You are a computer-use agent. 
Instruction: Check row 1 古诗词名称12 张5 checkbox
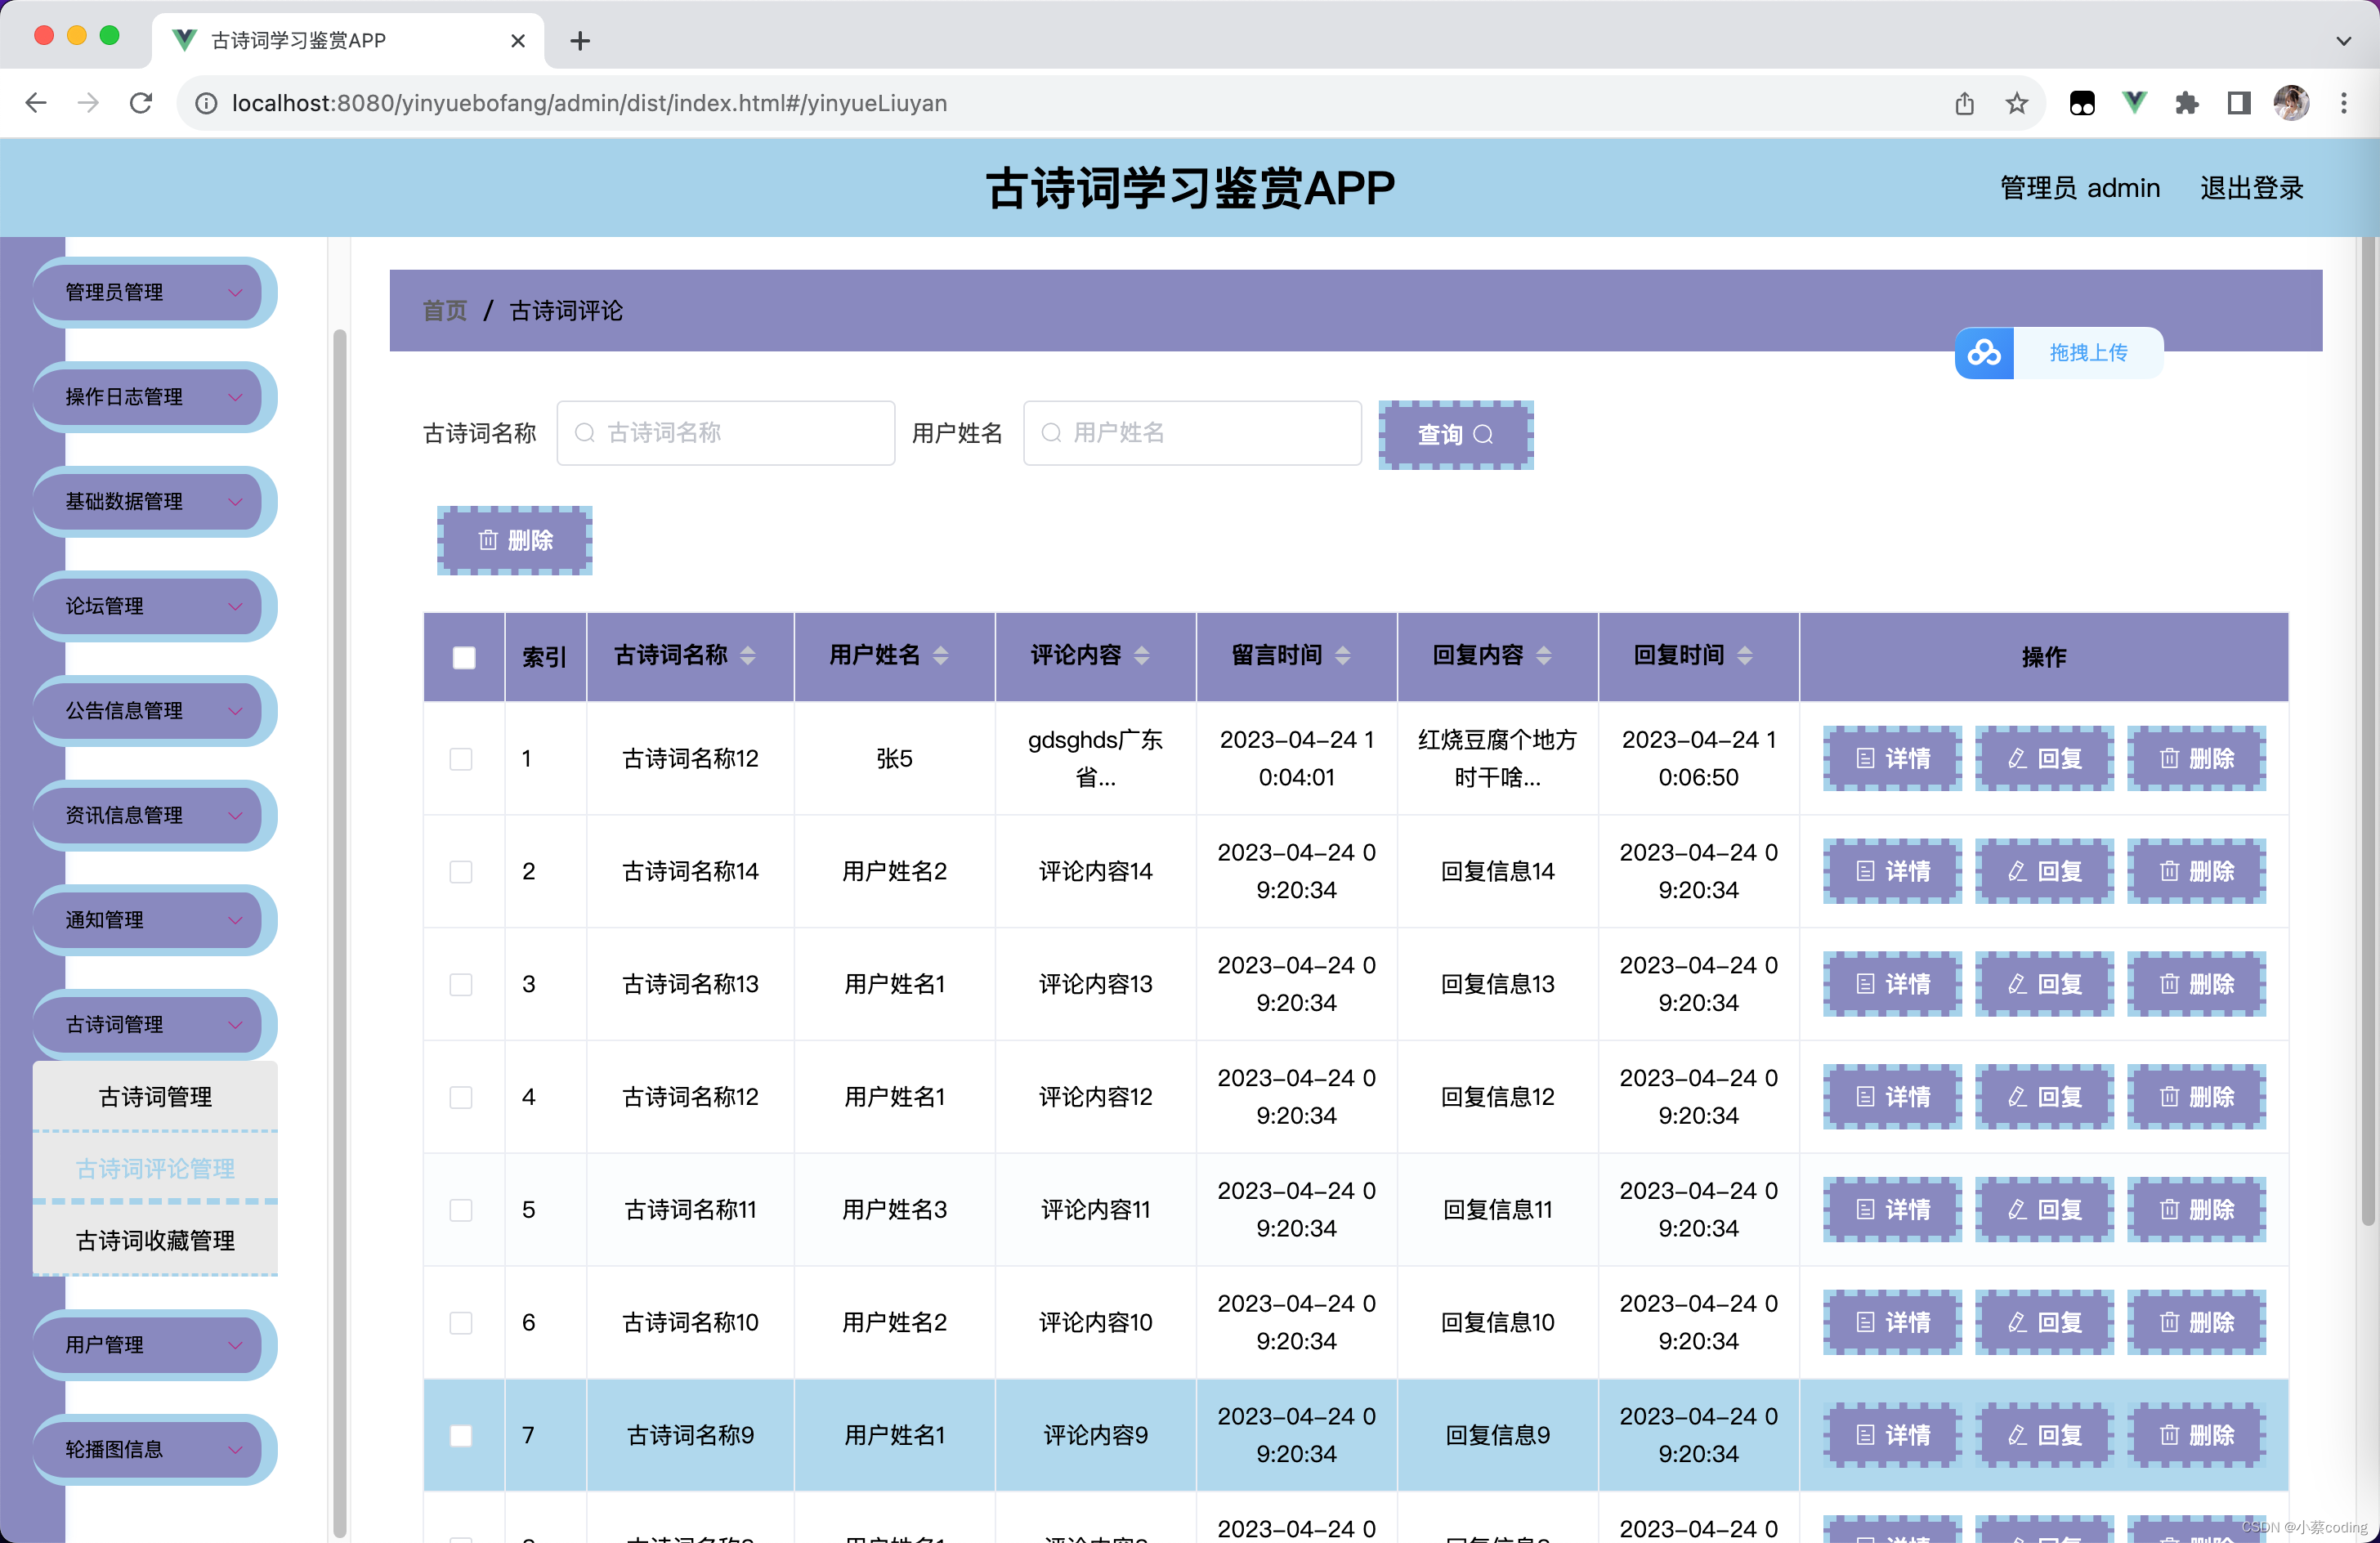coord(461,759)
